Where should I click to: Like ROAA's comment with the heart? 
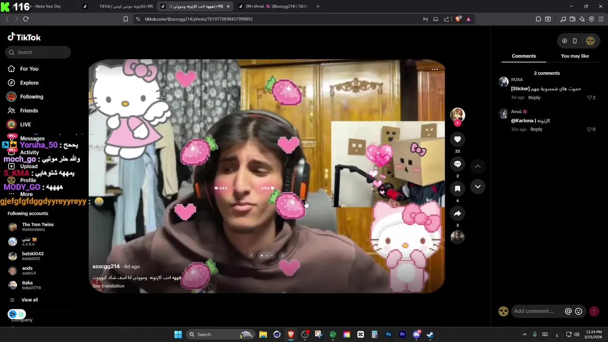589,97
